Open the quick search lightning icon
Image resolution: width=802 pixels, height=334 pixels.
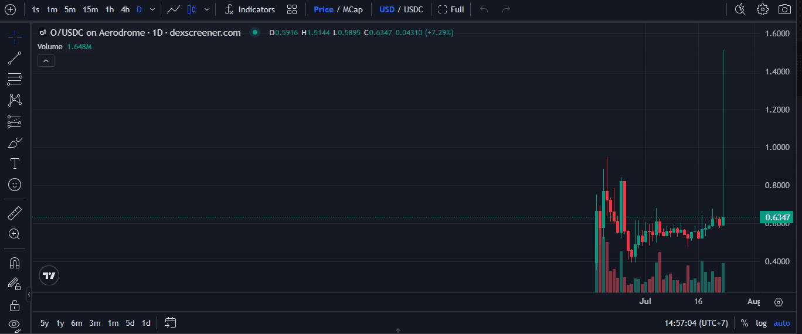click(740, 9)
